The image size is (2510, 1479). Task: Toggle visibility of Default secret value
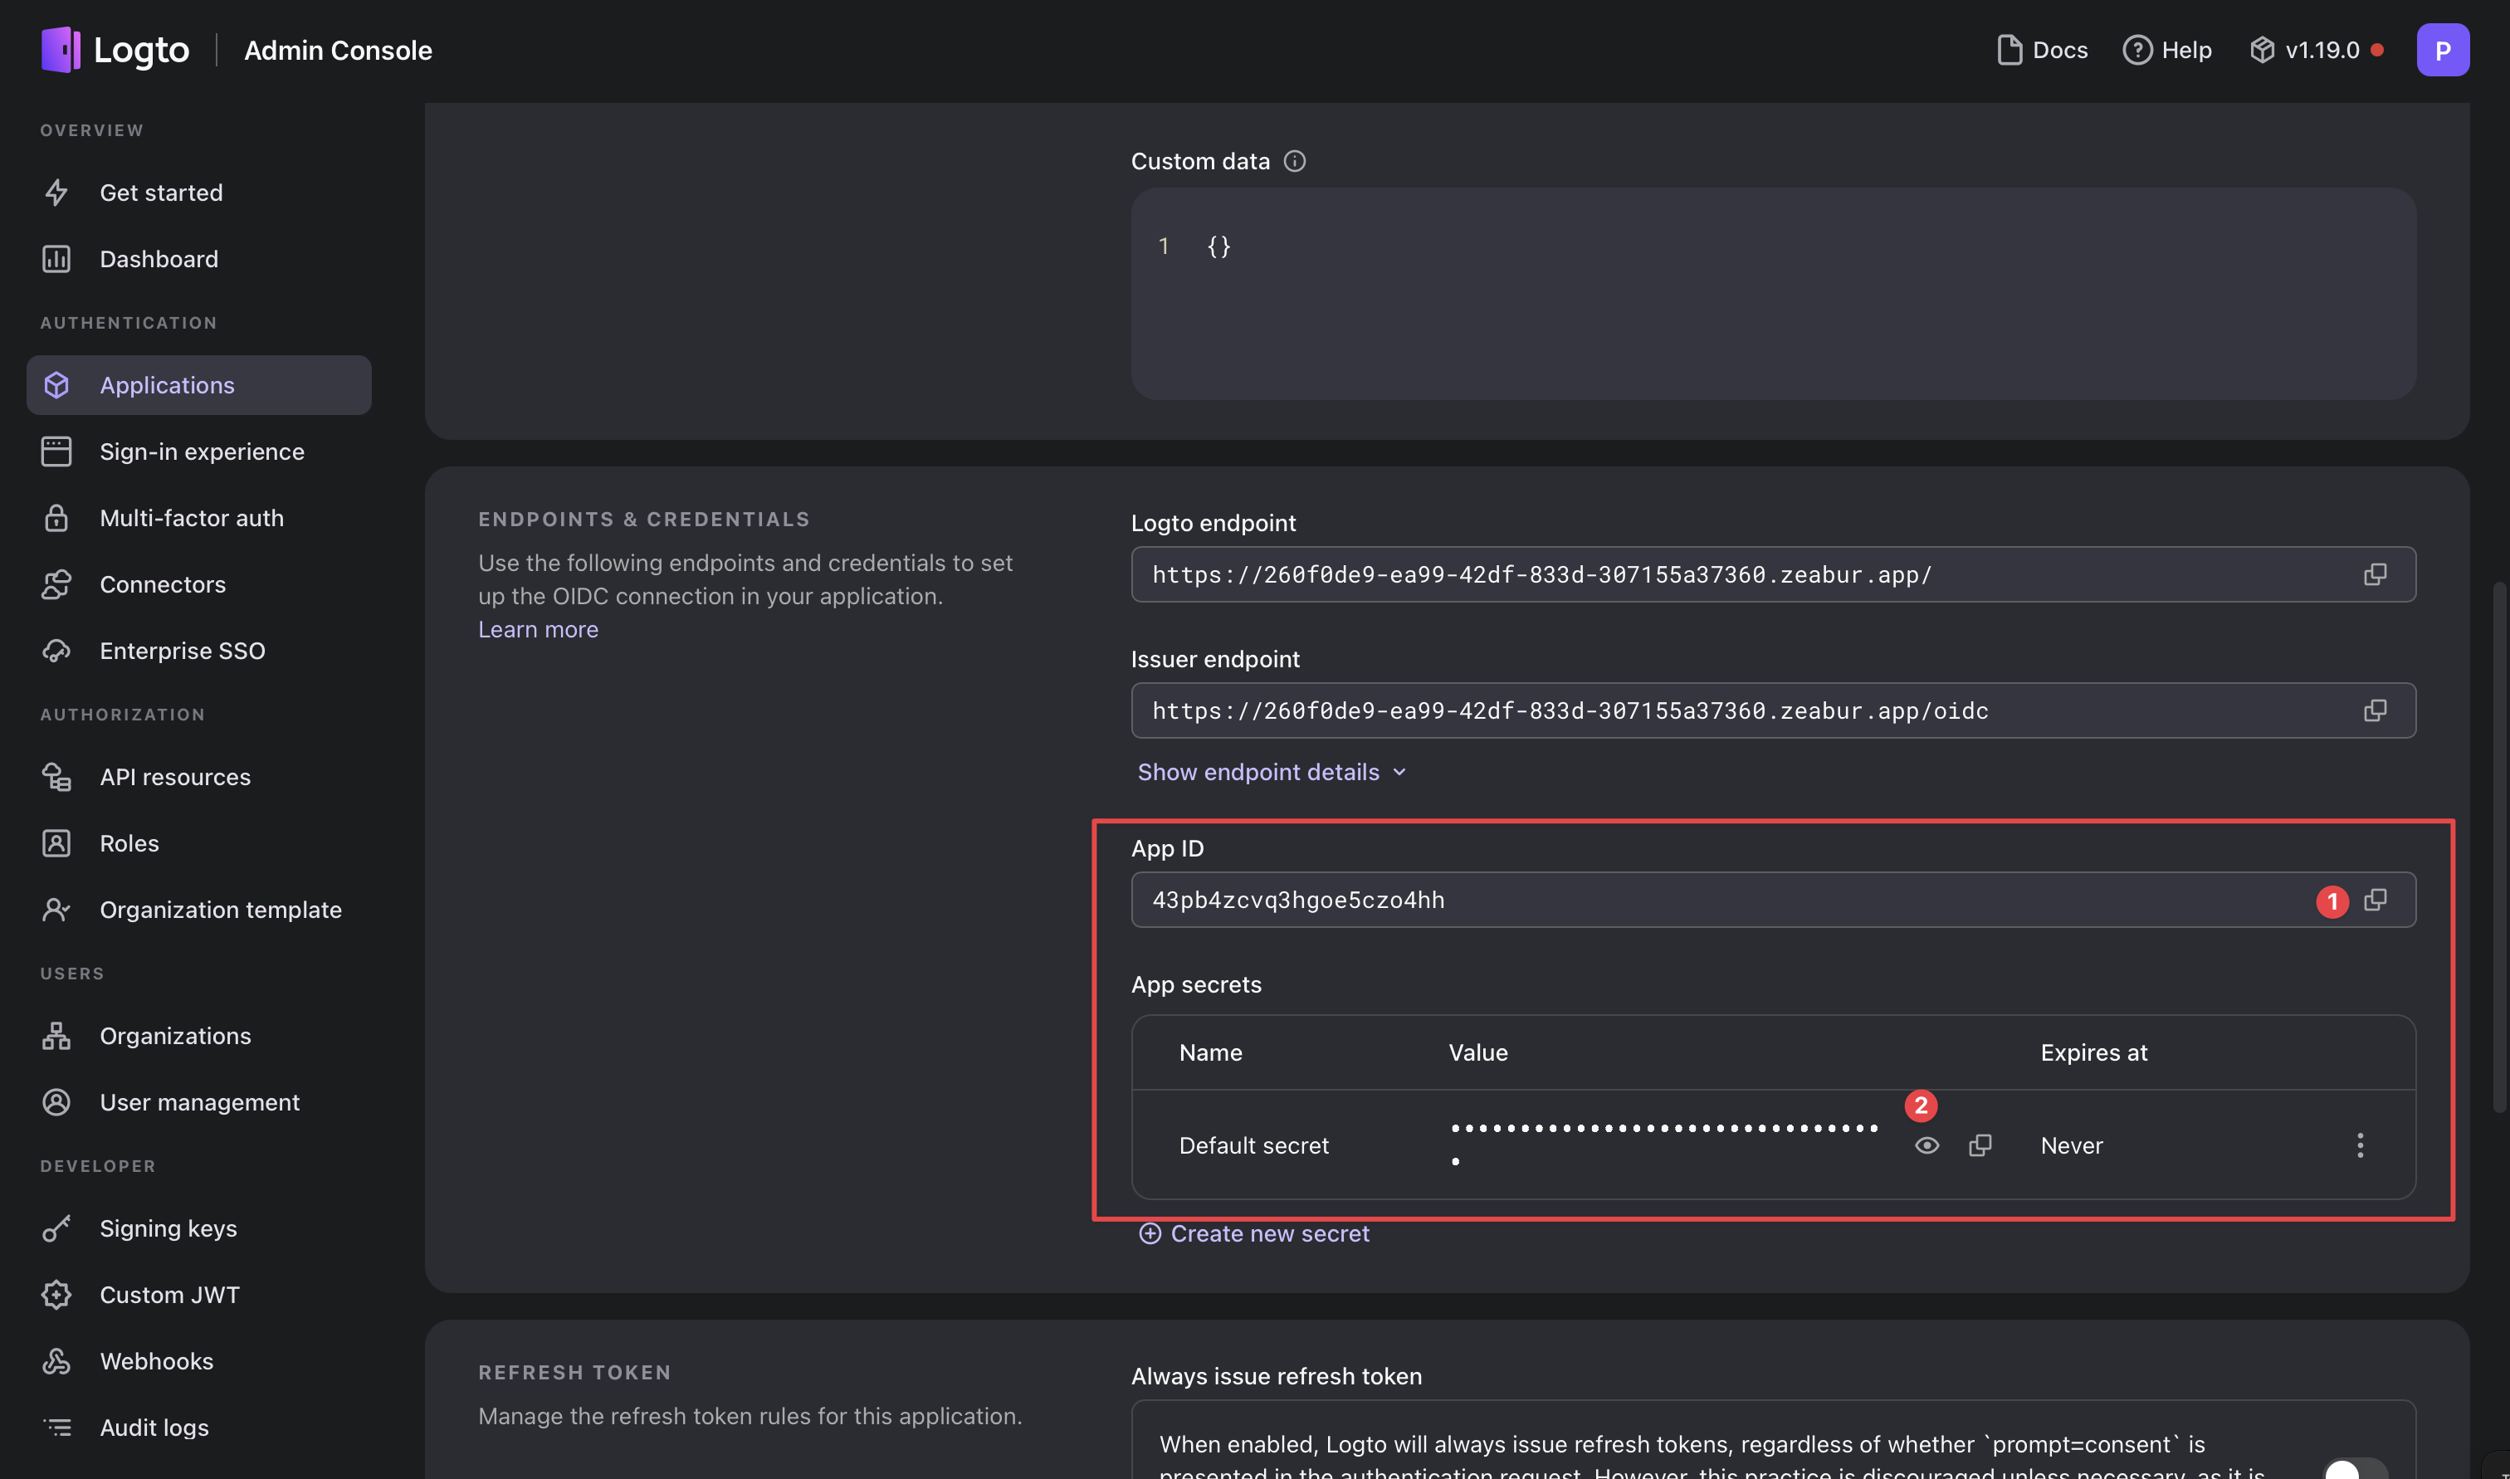pos(1926,1145)
